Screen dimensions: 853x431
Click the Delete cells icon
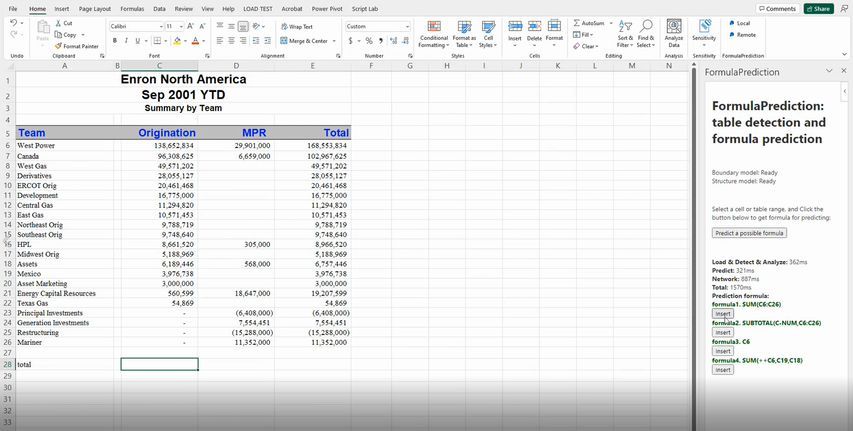pyautogui.click(x=534, y=27)
